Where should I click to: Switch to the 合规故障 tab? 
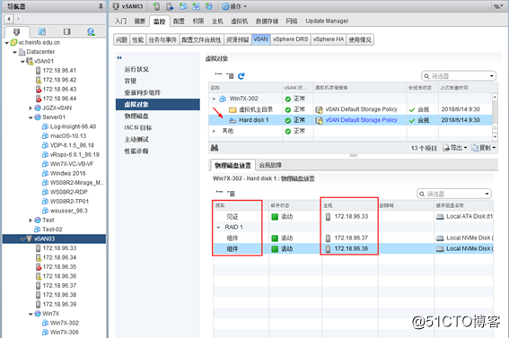pos(270,165)
